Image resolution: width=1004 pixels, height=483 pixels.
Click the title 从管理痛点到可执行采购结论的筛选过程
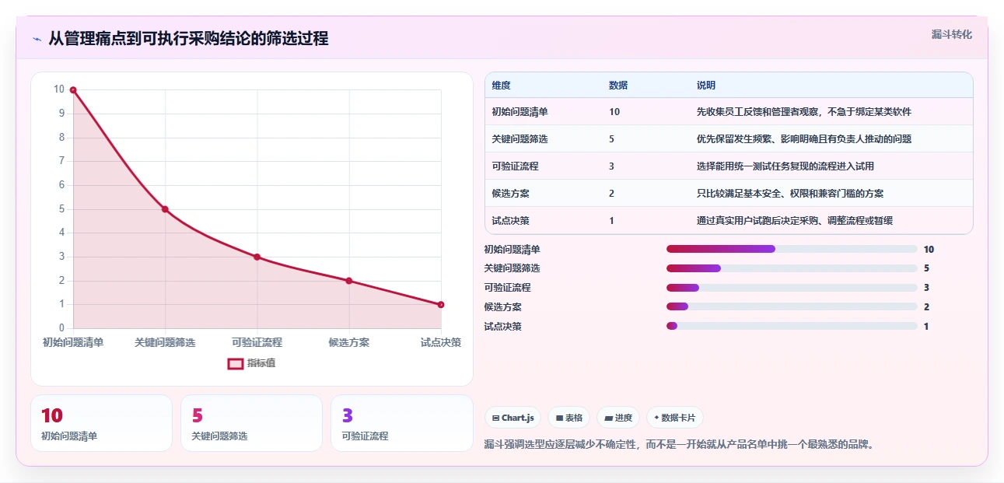(188, 38)
